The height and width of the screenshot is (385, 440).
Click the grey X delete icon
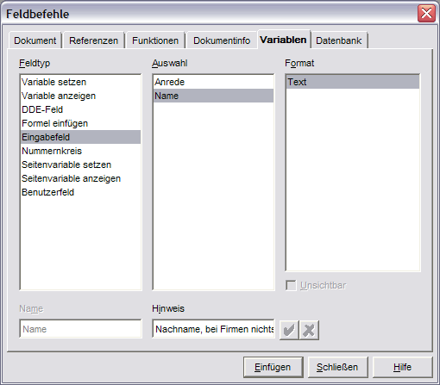pos(309,330)
